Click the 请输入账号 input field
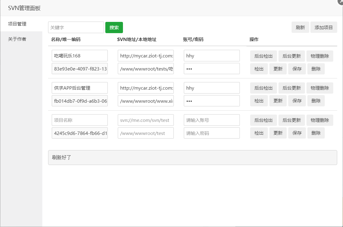Image resolution: width=343 pixels, height=227 pixels. click(212, 120)
